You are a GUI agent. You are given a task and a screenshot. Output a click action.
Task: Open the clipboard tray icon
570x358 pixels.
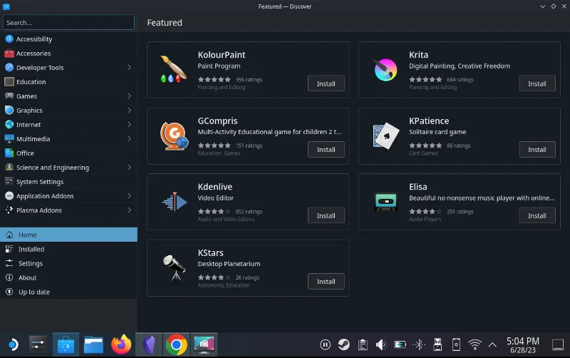(363, 344)
